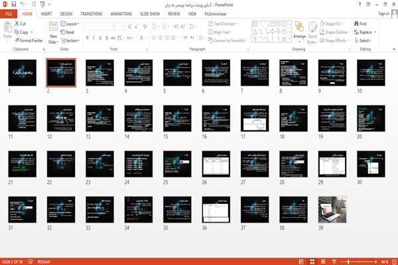Click the PERSIAN language indicator
This screenshot has width=398, height=265.
point(44,262)
